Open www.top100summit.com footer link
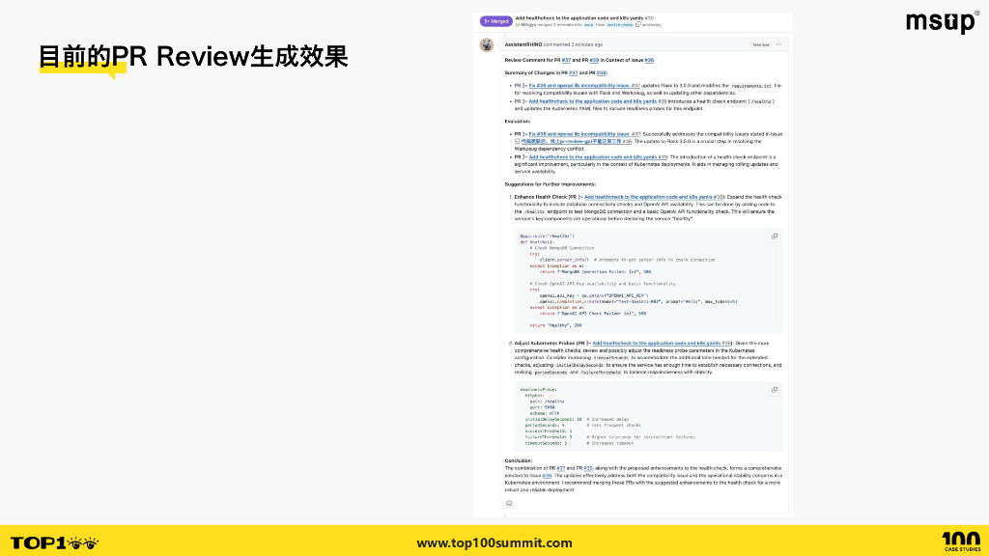 494,542
